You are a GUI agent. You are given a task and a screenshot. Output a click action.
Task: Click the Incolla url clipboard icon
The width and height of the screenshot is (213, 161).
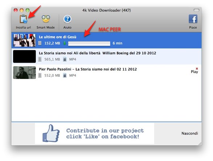(23, 19)
